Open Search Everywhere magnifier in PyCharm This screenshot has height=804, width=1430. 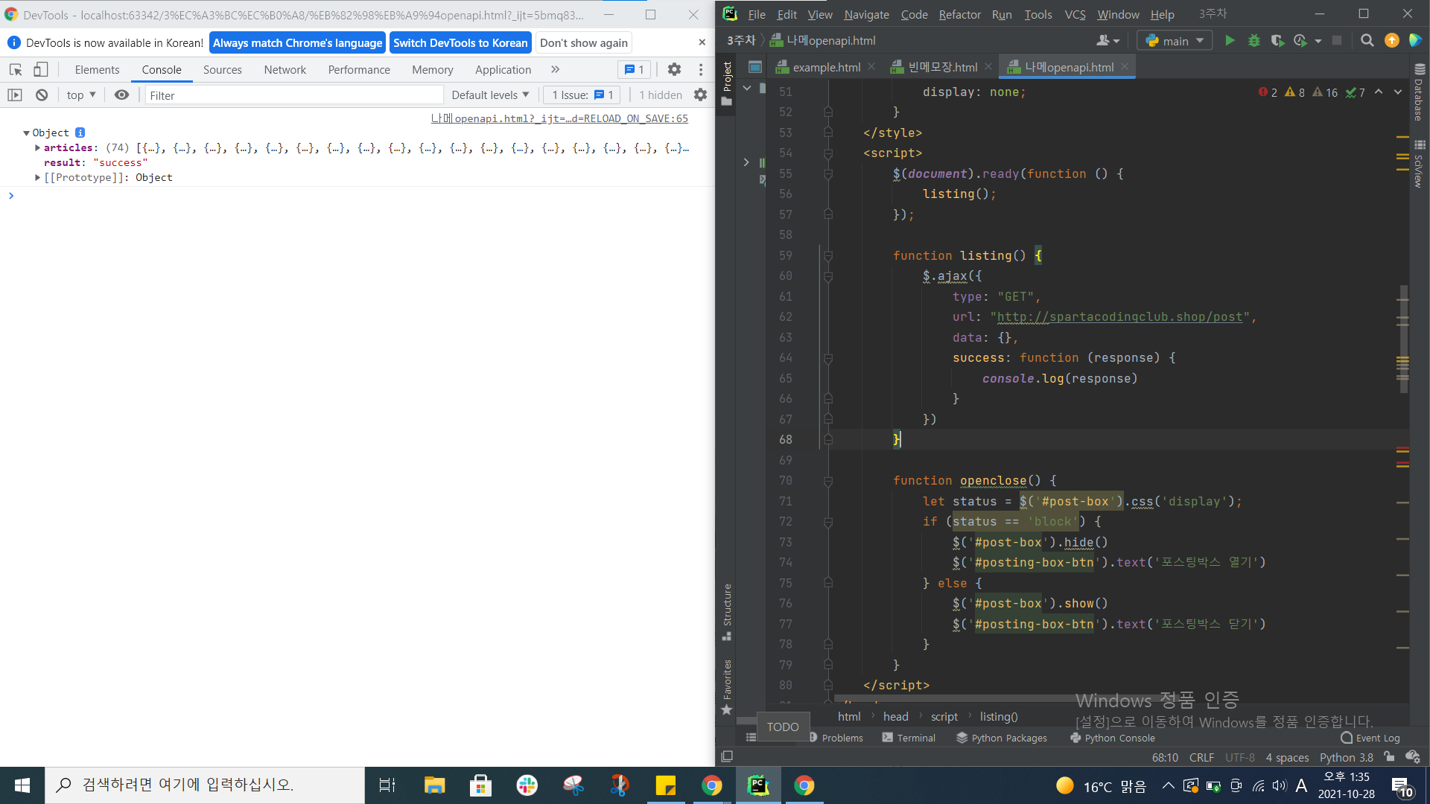[1367, 41]
